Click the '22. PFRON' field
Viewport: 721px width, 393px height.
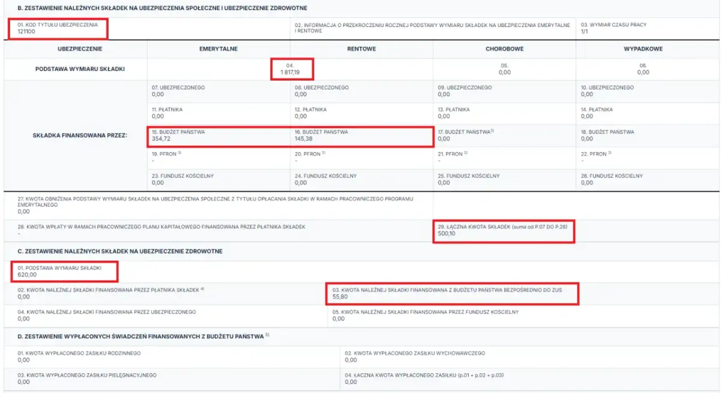(x=648, y=157)
